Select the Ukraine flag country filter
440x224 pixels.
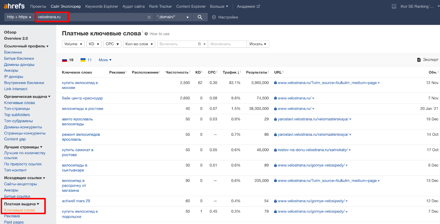click(83, 60)
